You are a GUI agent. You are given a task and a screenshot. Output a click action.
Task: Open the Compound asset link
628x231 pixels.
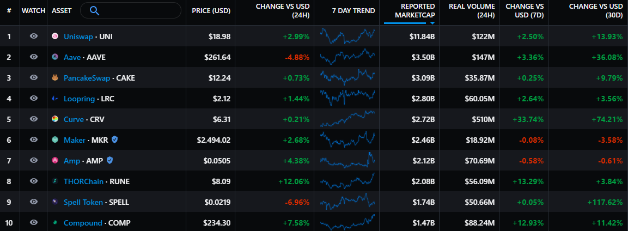[83, 223]
